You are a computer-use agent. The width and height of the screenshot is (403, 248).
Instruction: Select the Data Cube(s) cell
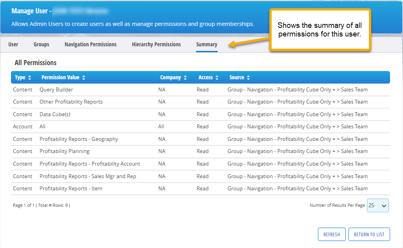point(55,114)
